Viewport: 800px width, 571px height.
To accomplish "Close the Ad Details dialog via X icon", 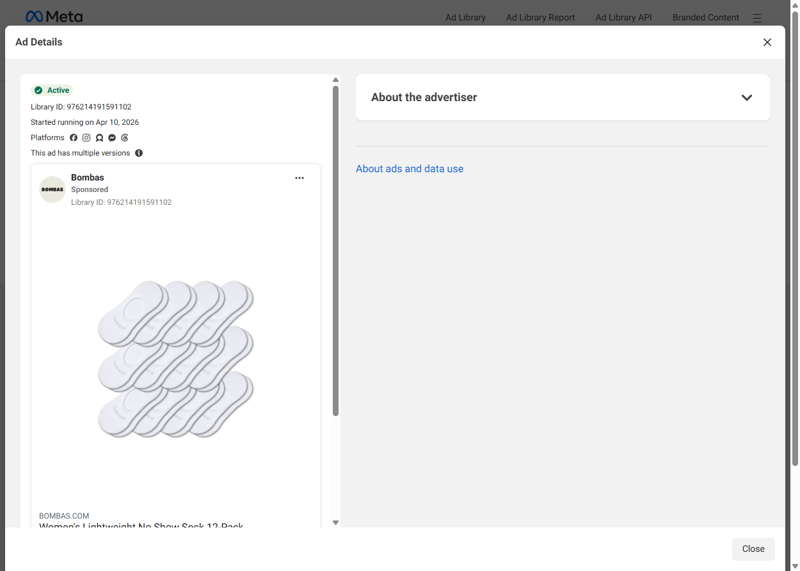I will coord(767,42).
